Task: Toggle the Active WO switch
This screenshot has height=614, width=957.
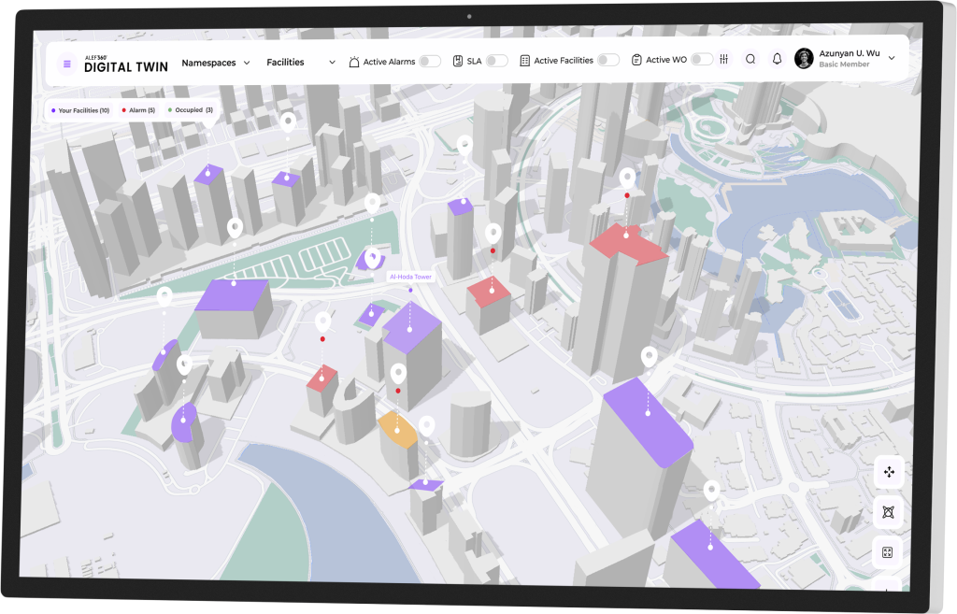Action: [701, 59]
